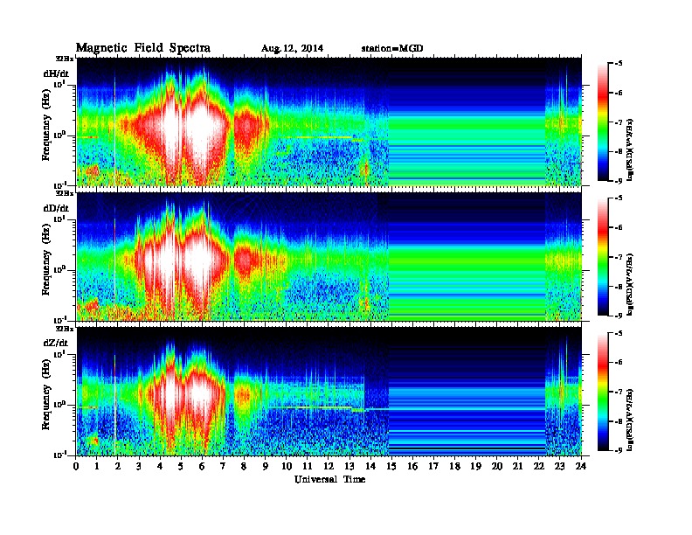Click hour 3 on the Universal Time axis
This screenshot has width=692, height=535.
tap(139, 466)
